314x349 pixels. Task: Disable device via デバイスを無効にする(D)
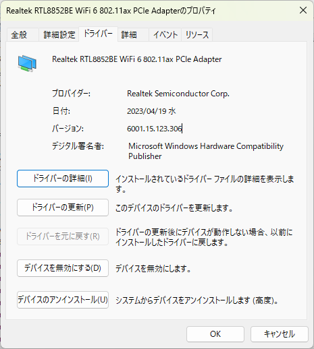(x=63, y=268)
